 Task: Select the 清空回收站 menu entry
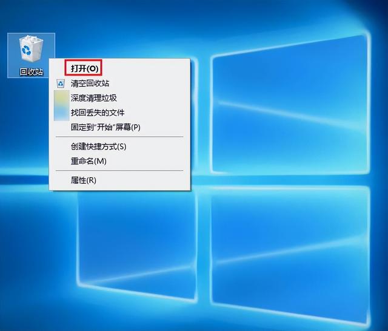(x=120, y=84)
